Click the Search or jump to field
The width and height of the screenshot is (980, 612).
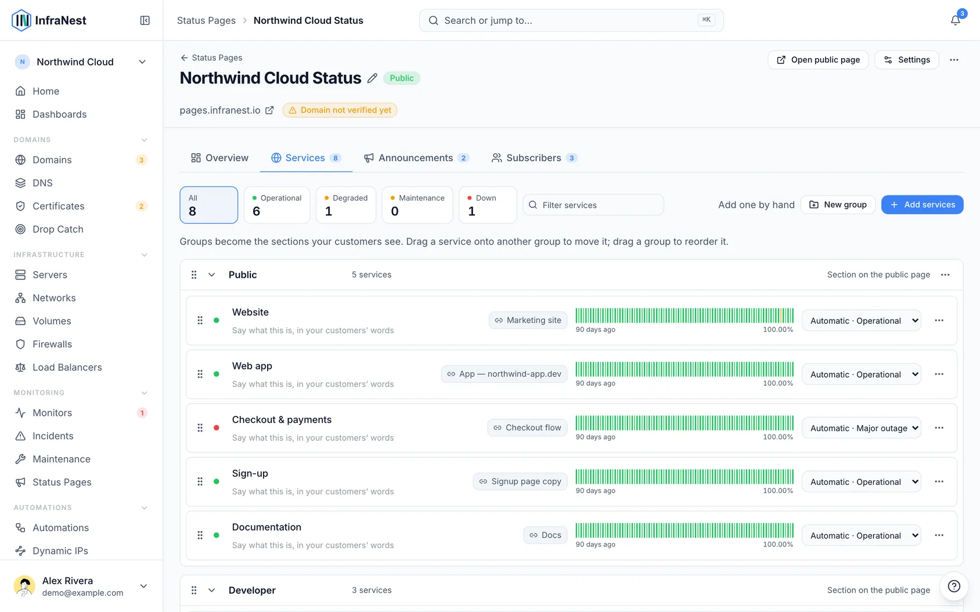(571, 20)
